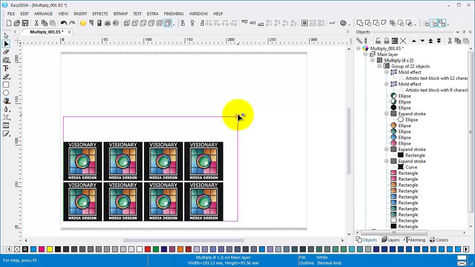The height and width of the screenshot is (267, 475).
Task: Delete object with X icon in Objects panel
Action: [x=403, y=41]
